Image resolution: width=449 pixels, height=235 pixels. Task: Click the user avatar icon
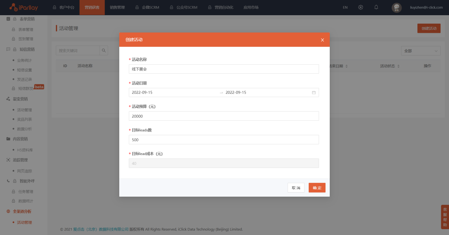(396, 8)
